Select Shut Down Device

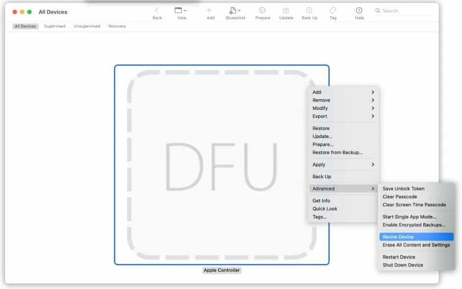pos(416,265)
